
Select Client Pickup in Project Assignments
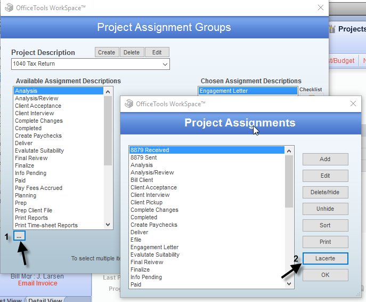coord(207,202)
